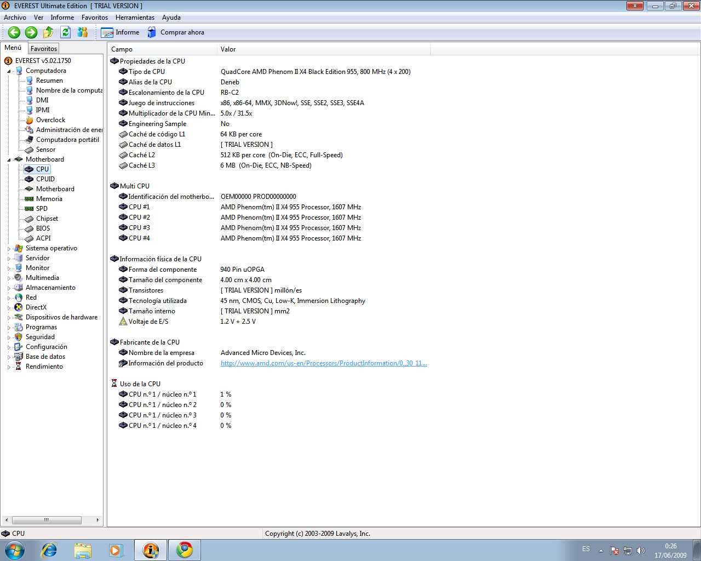Select the Overclock flame icon
The width and height of the screenshot is (701, 561).
[30, 120]
